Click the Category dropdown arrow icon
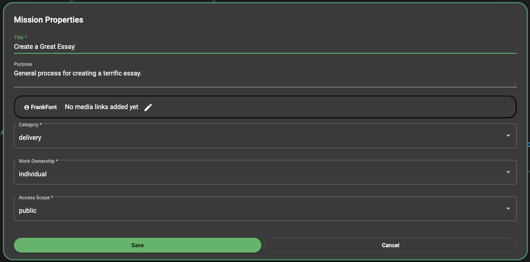This screenshot has width=530, height=262. click(x=508, y=135)
